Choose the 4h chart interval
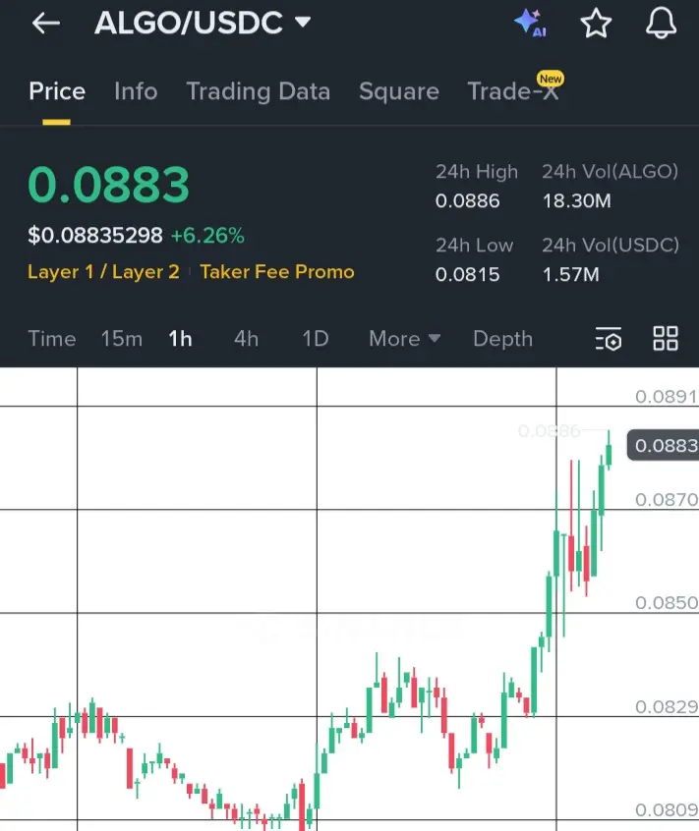 [246, 339]
